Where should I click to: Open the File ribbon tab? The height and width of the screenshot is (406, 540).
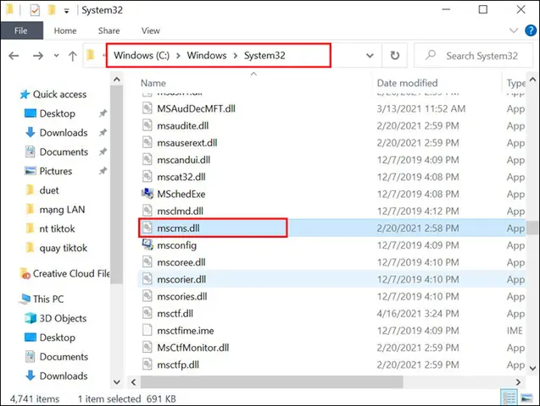pos(21,30)
